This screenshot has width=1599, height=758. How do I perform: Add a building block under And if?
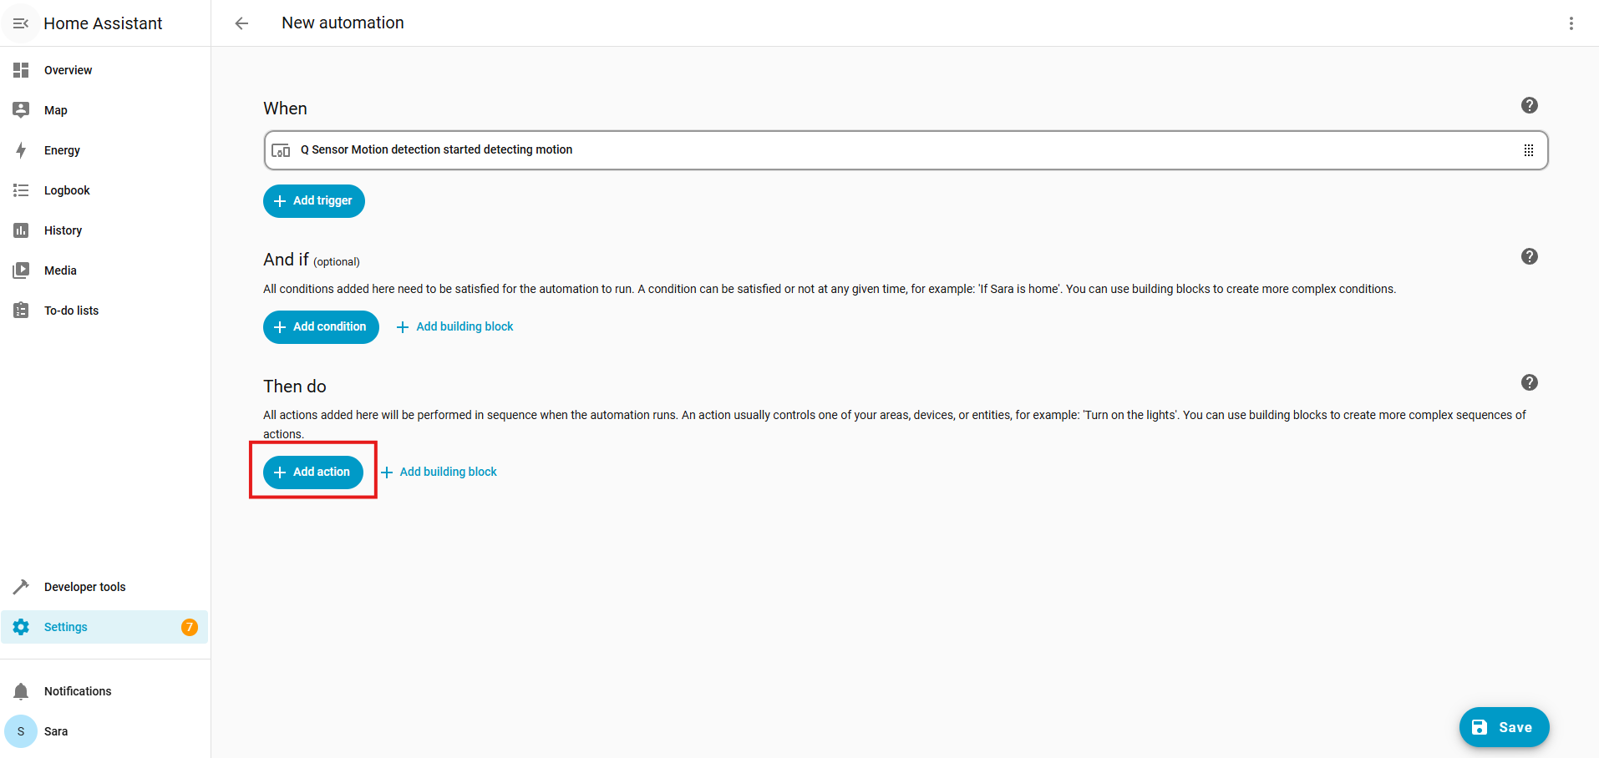[454, 327]
